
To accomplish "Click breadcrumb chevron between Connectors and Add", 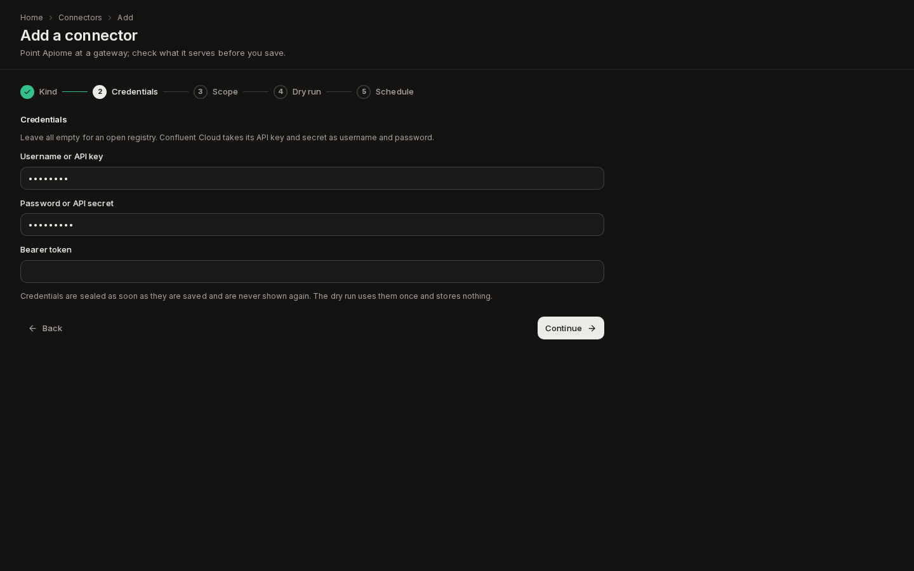I will coord(110,18).
